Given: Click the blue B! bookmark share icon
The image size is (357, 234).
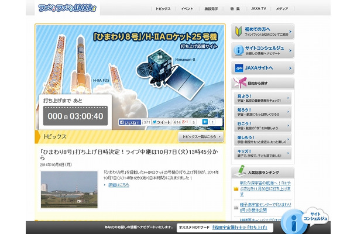Looking at the screenshot, I should (205, 122).
